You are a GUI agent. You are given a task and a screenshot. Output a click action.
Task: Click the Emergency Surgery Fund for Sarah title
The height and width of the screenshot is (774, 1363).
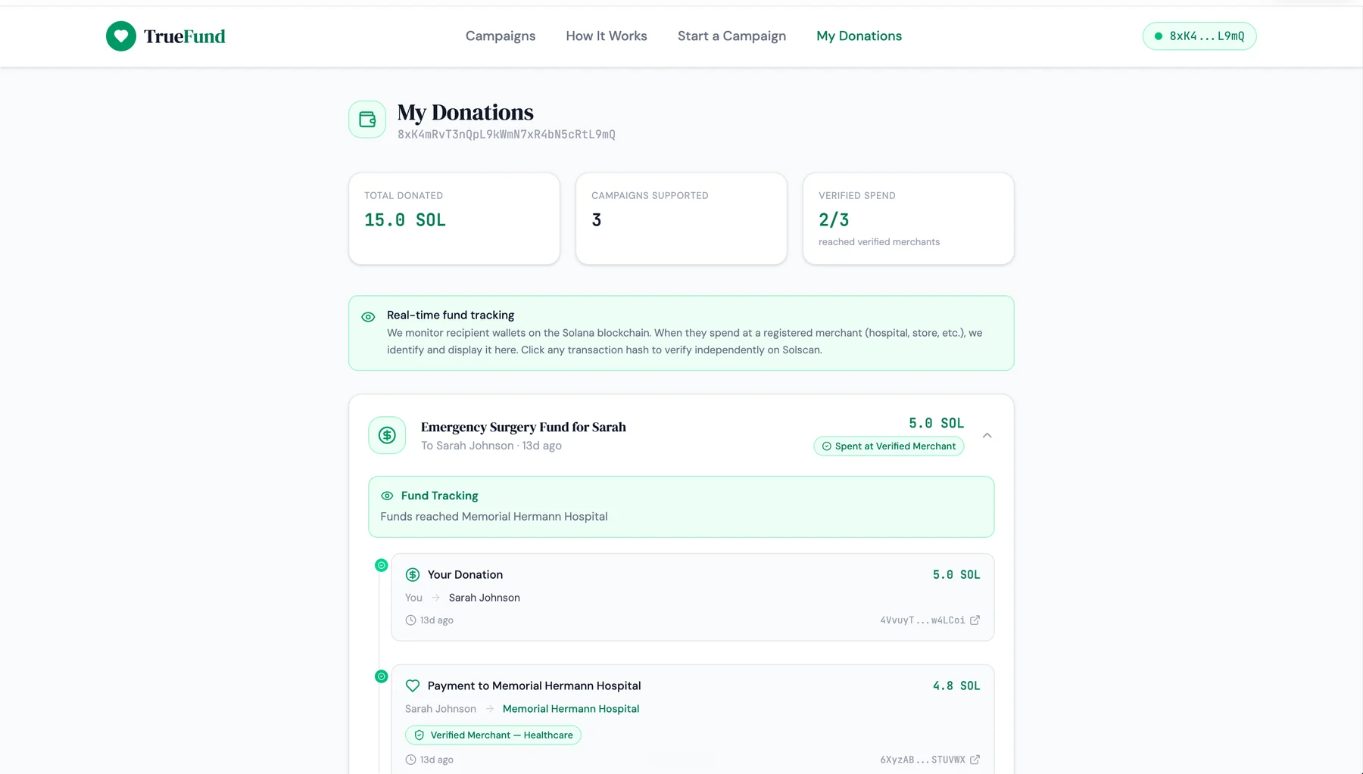523,427
